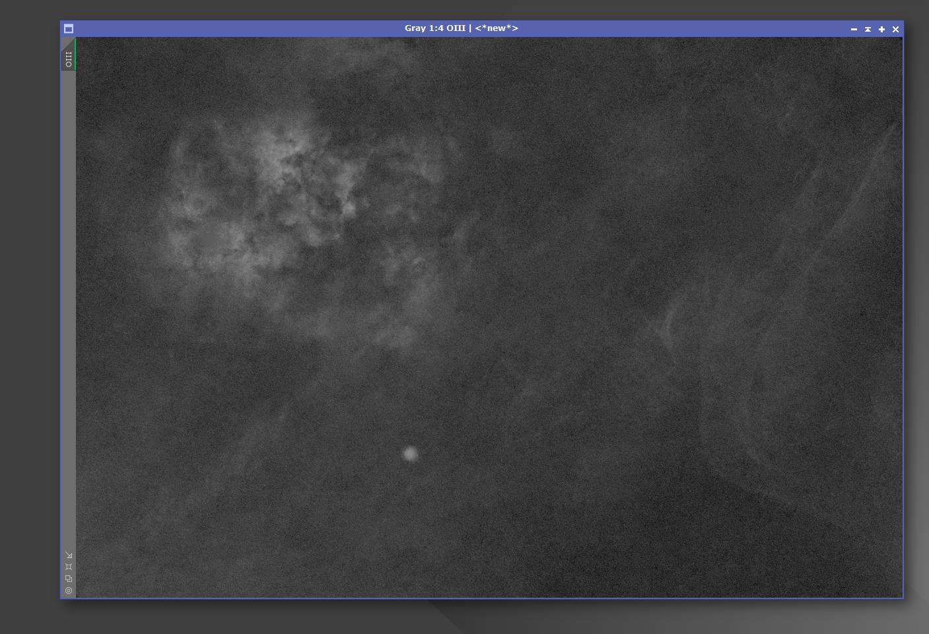The image size is (929, 634).
Task: Minimize the OIII image window
Action: 854,29
